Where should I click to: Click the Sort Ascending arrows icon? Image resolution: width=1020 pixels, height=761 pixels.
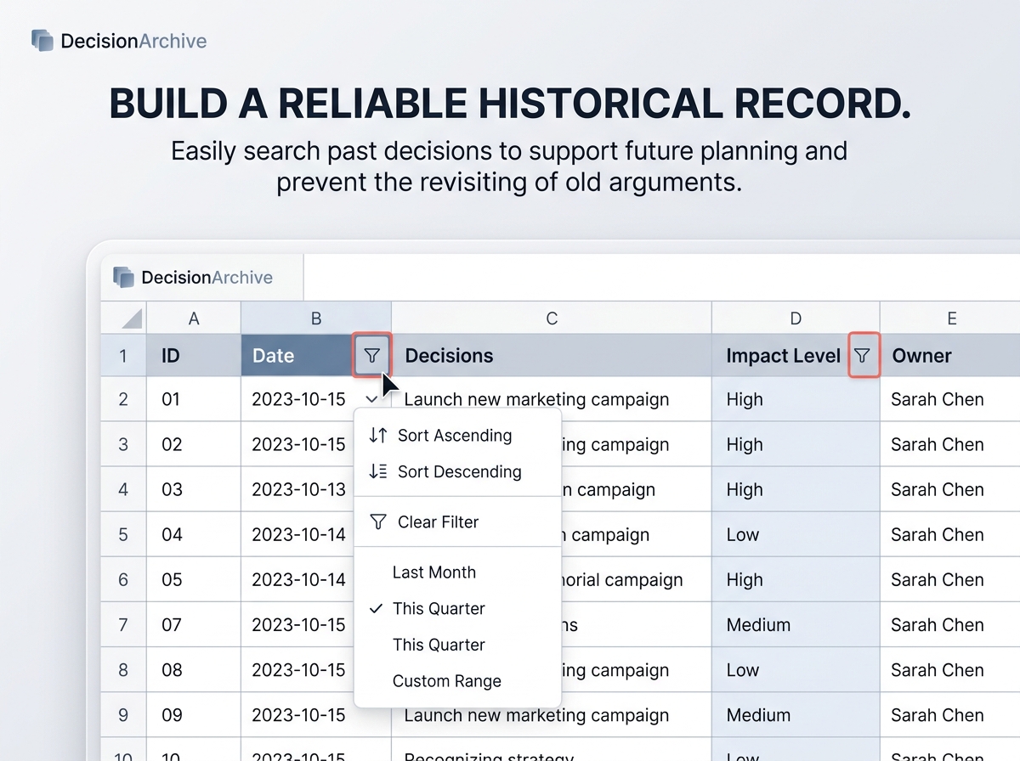coord(378,436)
